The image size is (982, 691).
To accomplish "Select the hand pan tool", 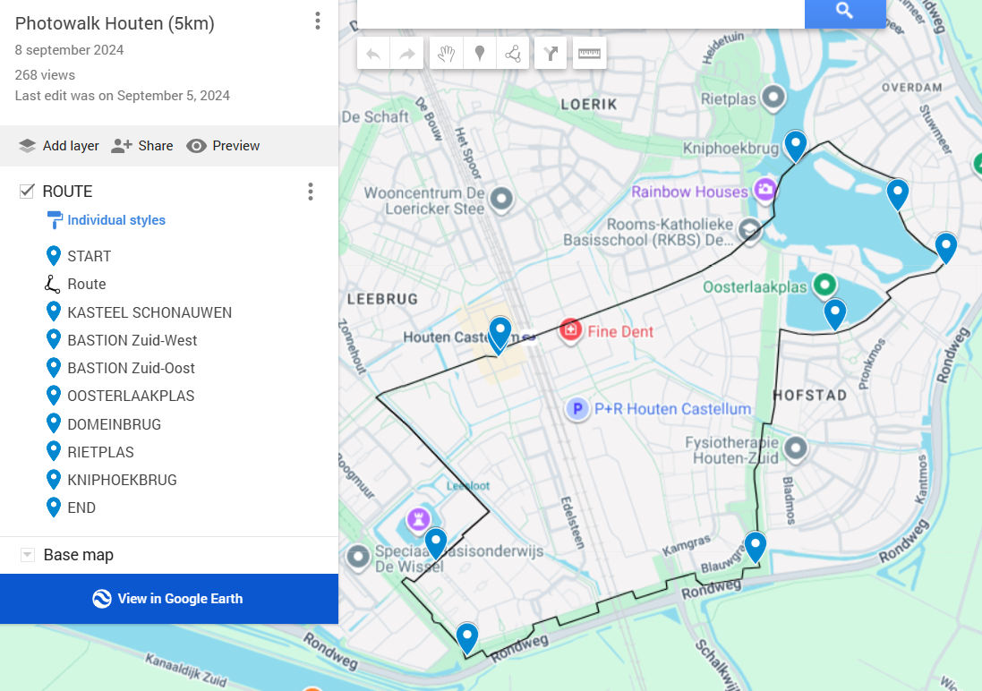I will coord(446,54).
